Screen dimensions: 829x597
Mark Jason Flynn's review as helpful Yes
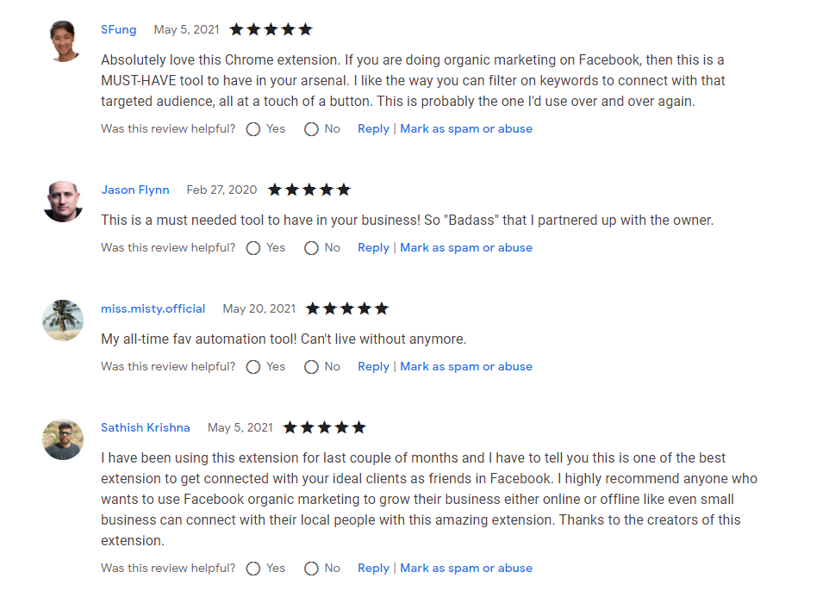coord(253,248)
